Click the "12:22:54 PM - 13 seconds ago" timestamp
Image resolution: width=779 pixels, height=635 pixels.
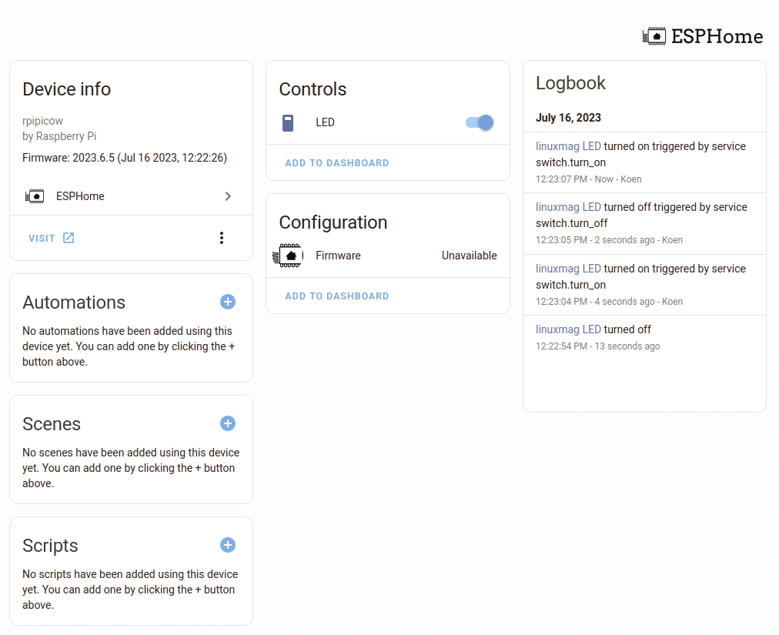(x=597, y=346)
